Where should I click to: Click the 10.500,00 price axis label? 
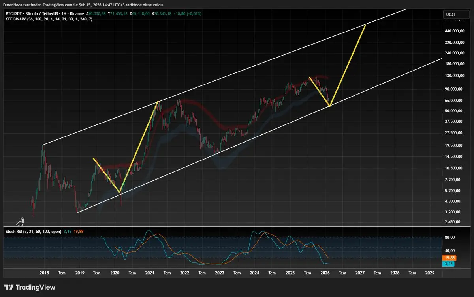click(454, 168)
